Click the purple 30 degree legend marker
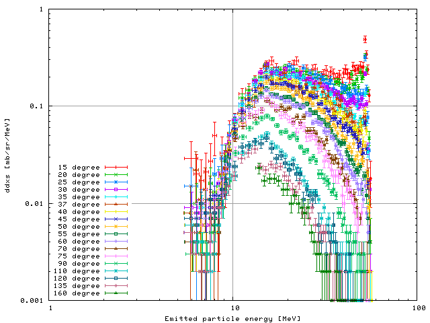The image size is (430, 323). tap(116, 189)
